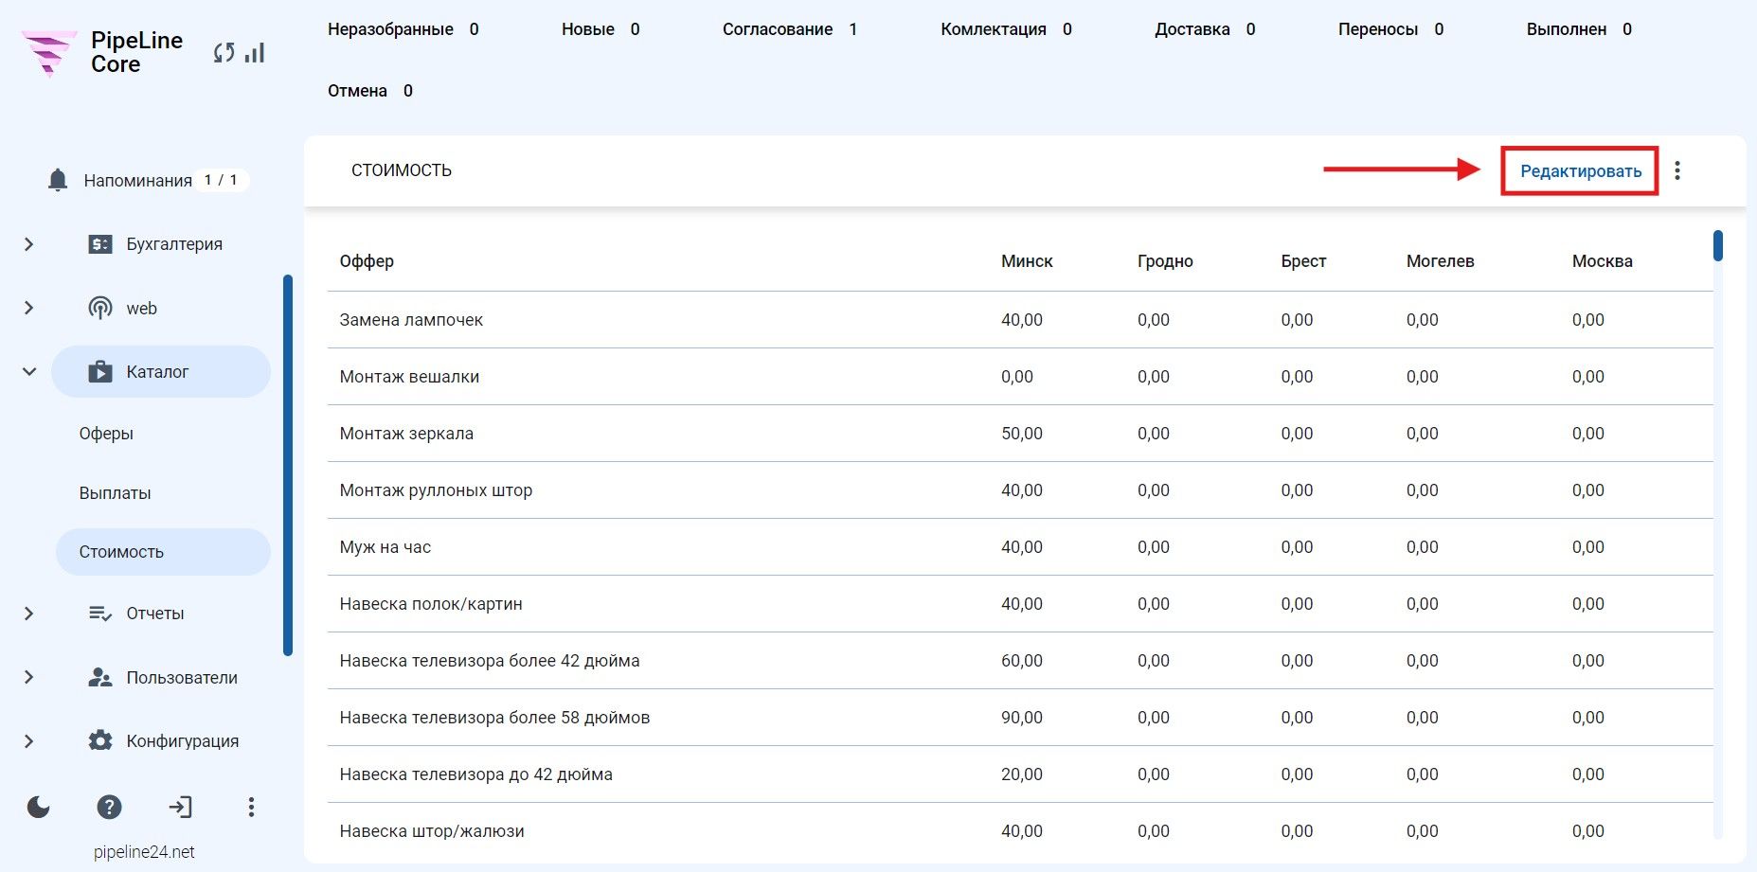Open Напоминания in sidebar

click(138, 180)
